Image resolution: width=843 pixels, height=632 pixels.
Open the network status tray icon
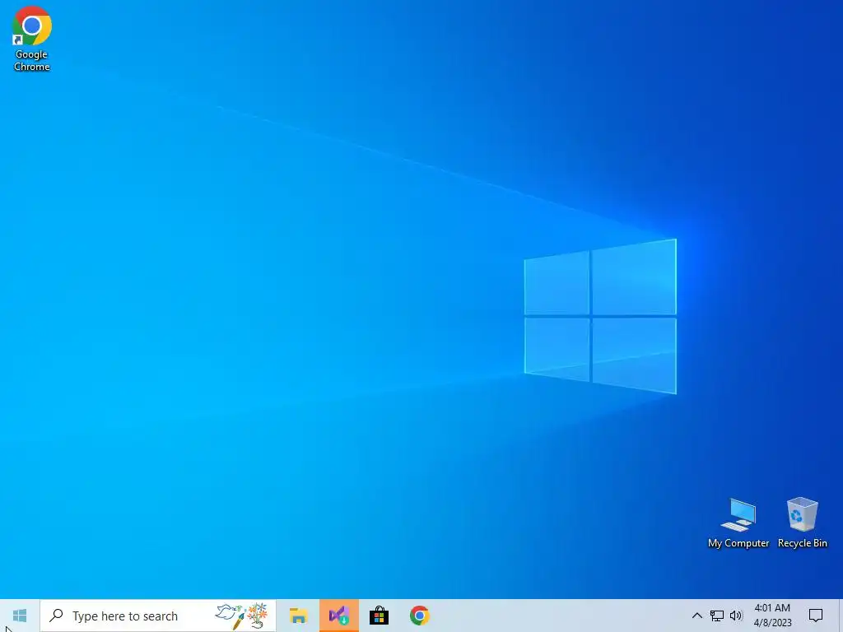(717, 616)
